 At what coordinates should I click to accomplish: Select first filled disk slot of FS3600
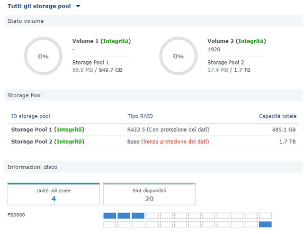point(109,215)
